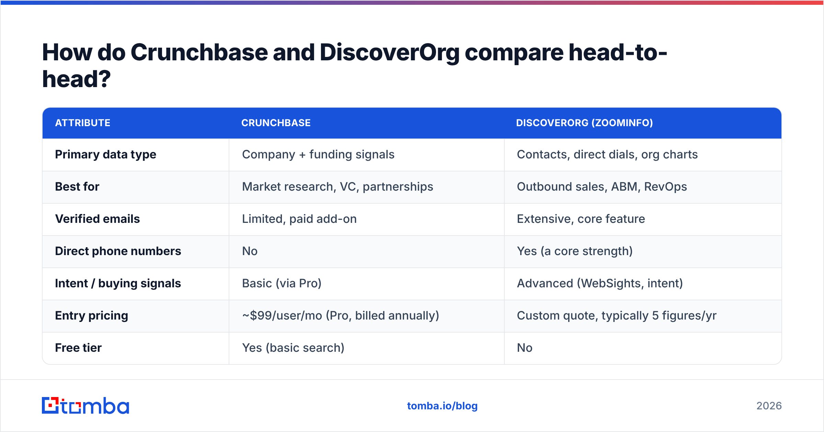The width and height of the screenshot is (824, 432).
Task: Click the 'Entry pricing' row label
Action: tap(92, 316)
